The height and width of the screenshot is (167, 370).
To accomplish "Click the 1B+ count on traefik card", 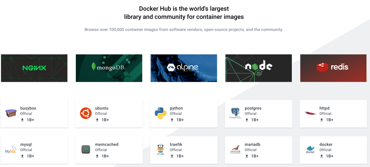I will (180, 156).
